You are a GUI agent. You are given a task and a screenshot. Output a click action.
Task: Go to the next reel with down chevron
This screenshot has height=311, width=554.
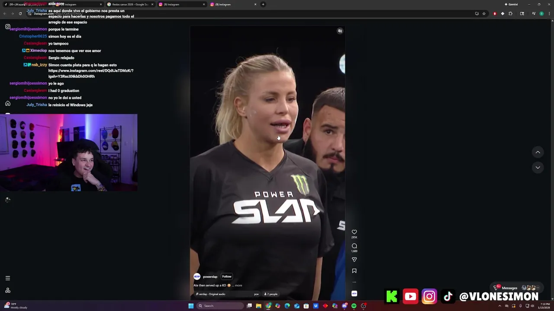click(538, 167)
